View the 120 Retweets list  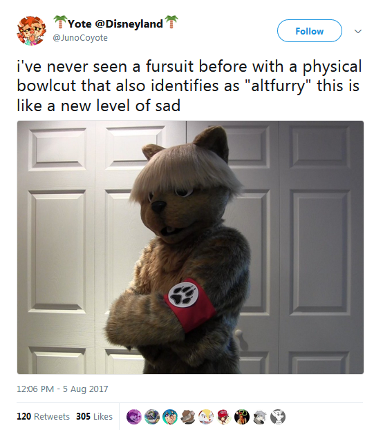tap(43, 416)
